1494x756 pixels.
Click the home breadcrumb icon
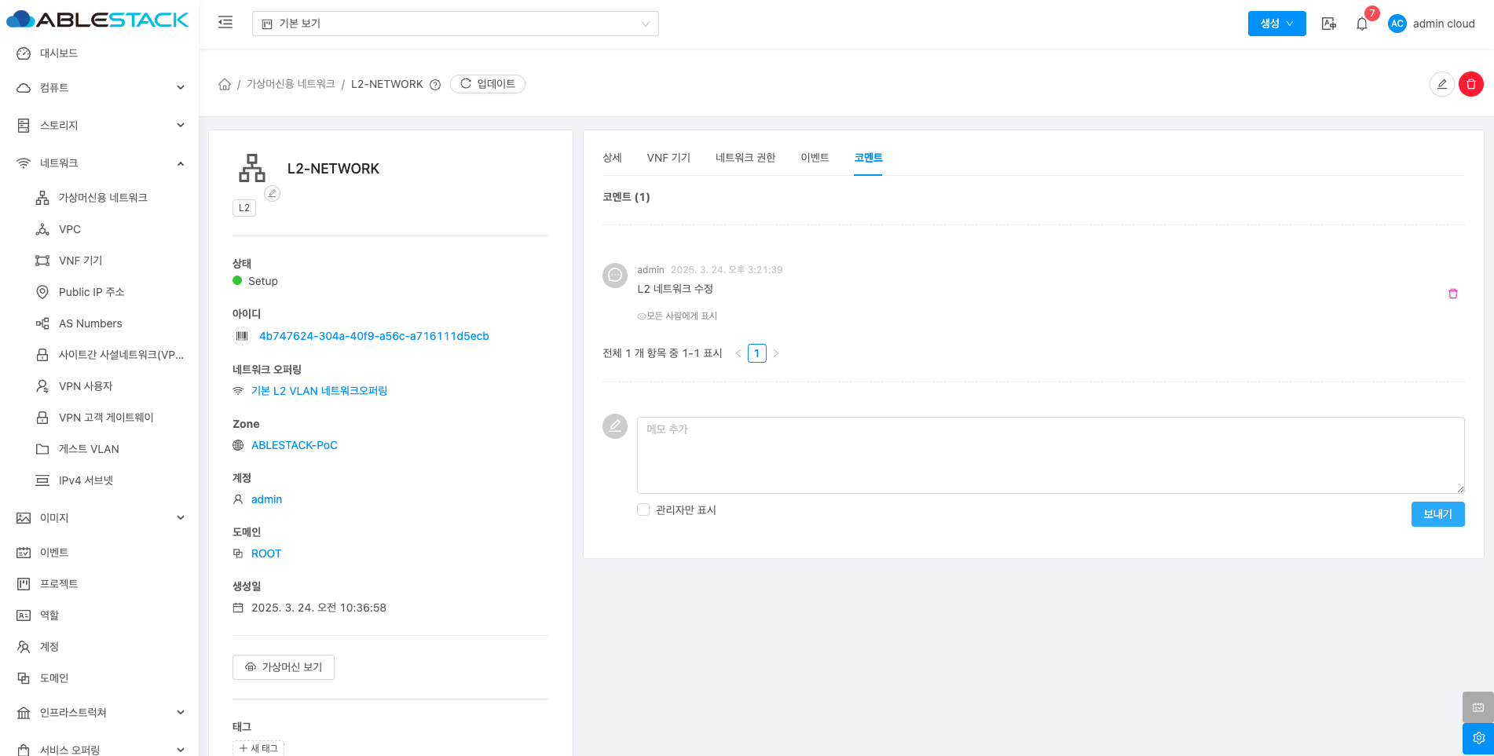pos(225,84)
